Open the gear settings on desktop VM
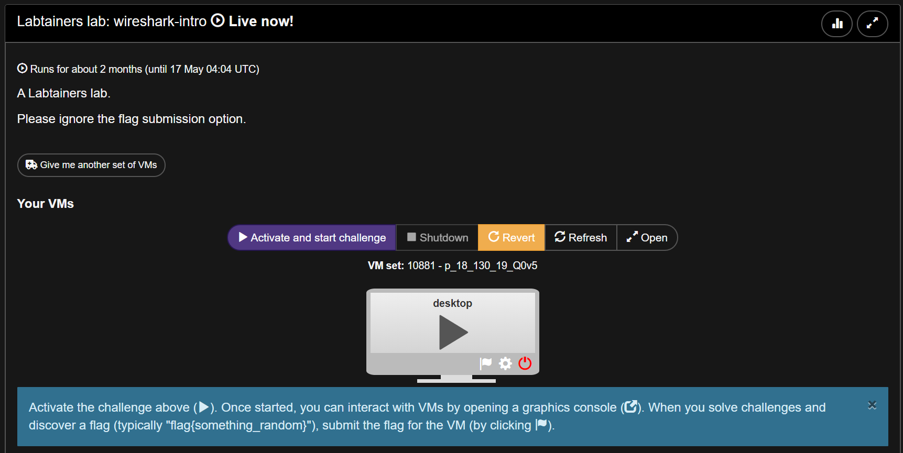The height and width of the screenshot is (453, 903). click(x=505, y=363)
